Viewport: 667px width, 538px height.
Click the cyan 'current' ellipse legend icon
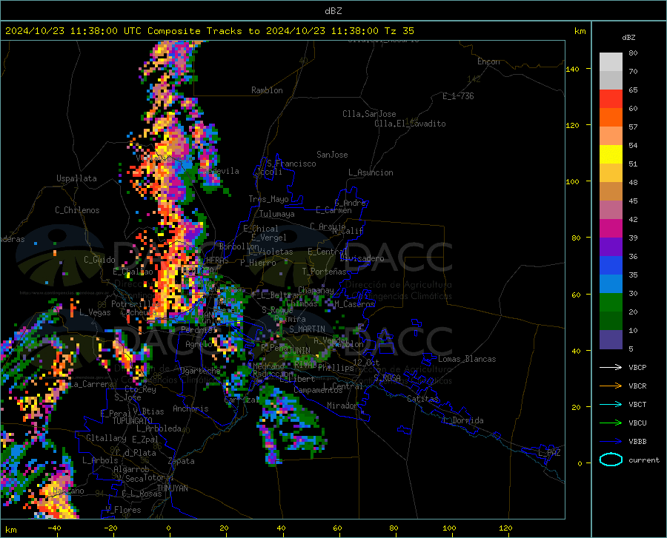[x=611, y=460]
